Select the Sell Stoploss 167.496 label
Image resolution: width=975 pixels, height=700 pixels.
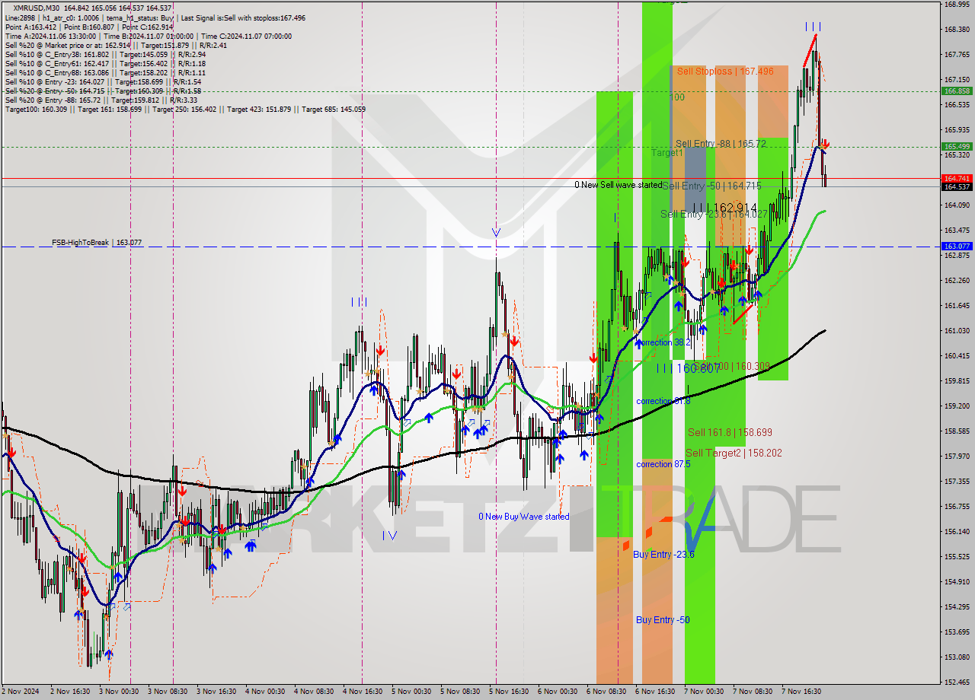pyautogui.click(x=725, y=72)
